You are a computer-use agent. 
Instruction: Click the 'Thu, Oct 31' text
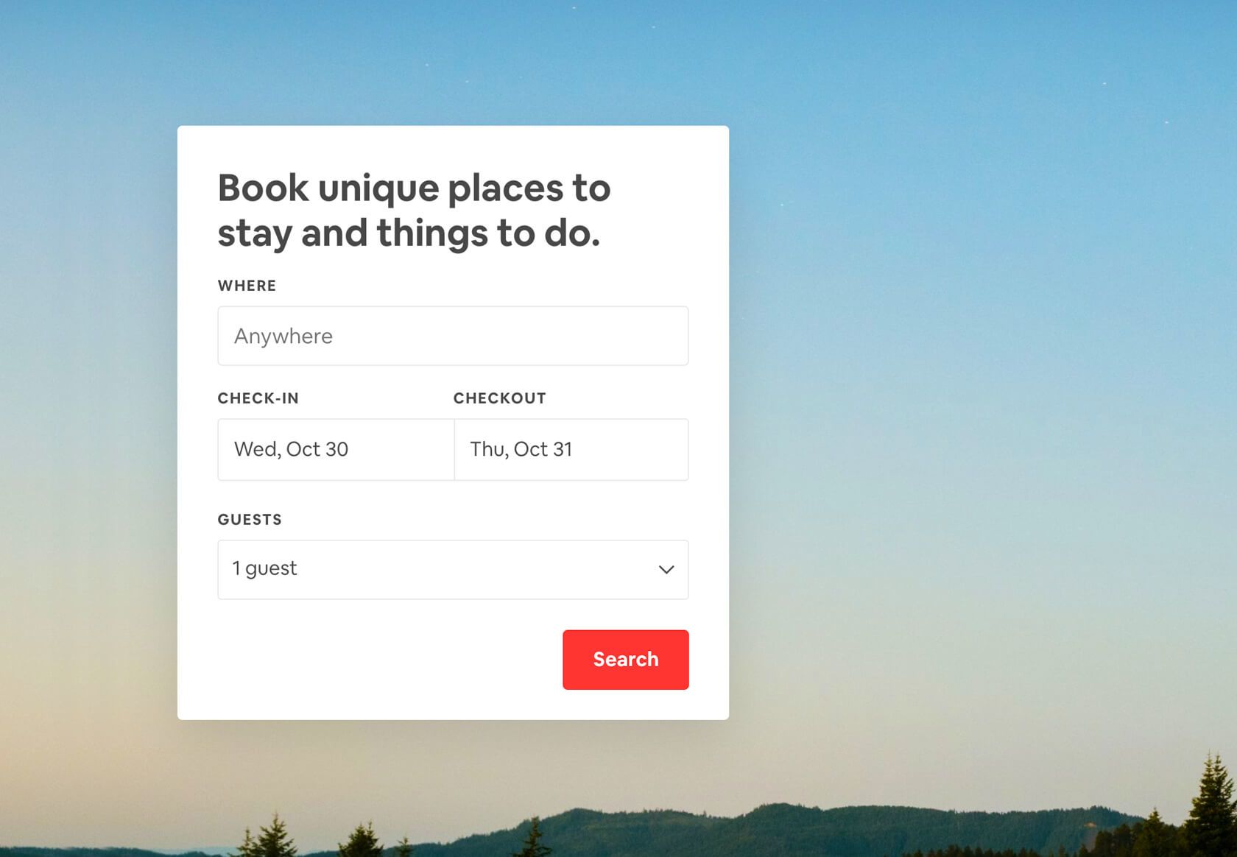(521, 449)
